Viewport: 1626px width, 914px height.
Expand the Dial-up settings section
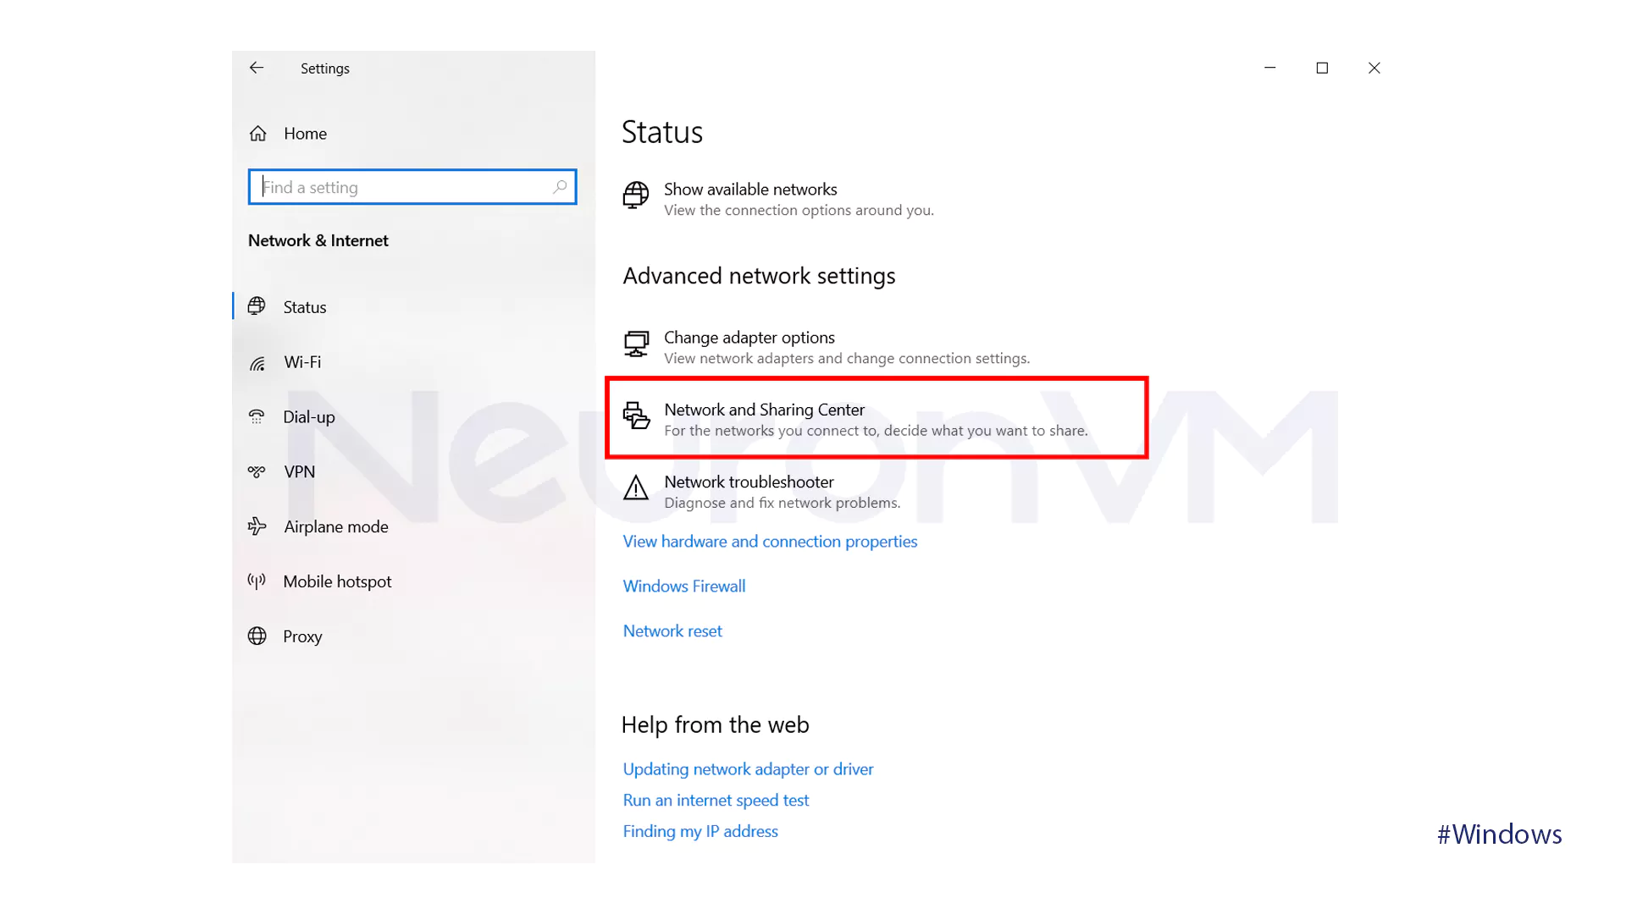[x=308, y=416]
